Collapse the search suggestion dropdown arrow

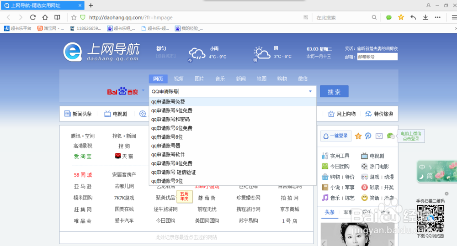[x=310, y=91]
